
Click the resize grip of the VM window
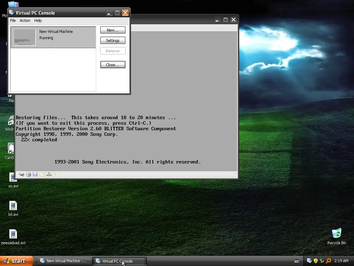235,176
